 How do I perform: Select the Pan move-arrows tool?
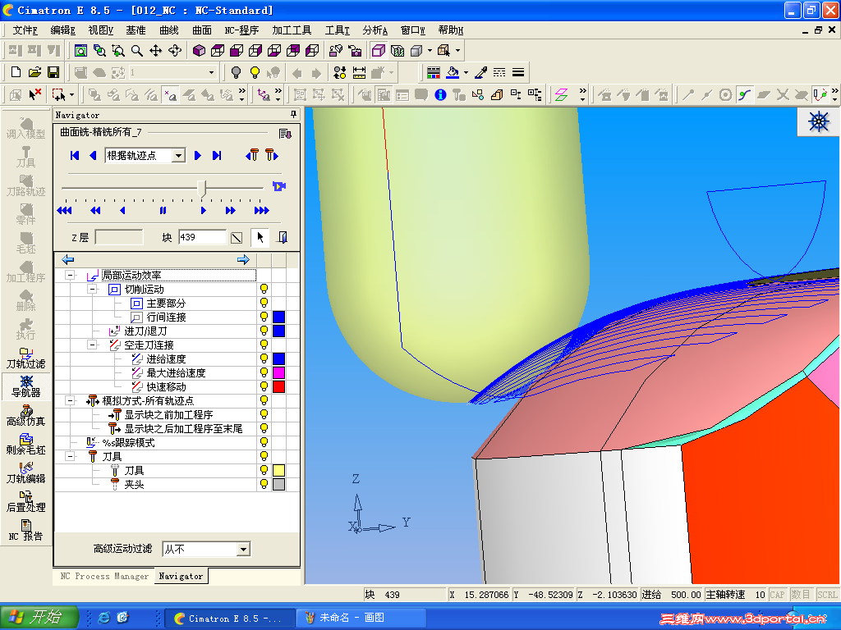click(155, 50)
